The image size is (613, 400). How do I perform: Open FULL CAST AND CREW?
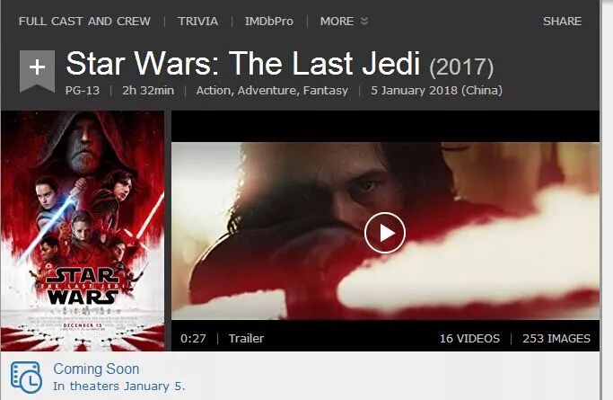tap(84, 22)
